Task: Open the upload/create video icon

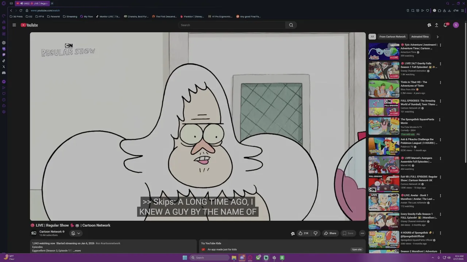Action: [436, 25]
